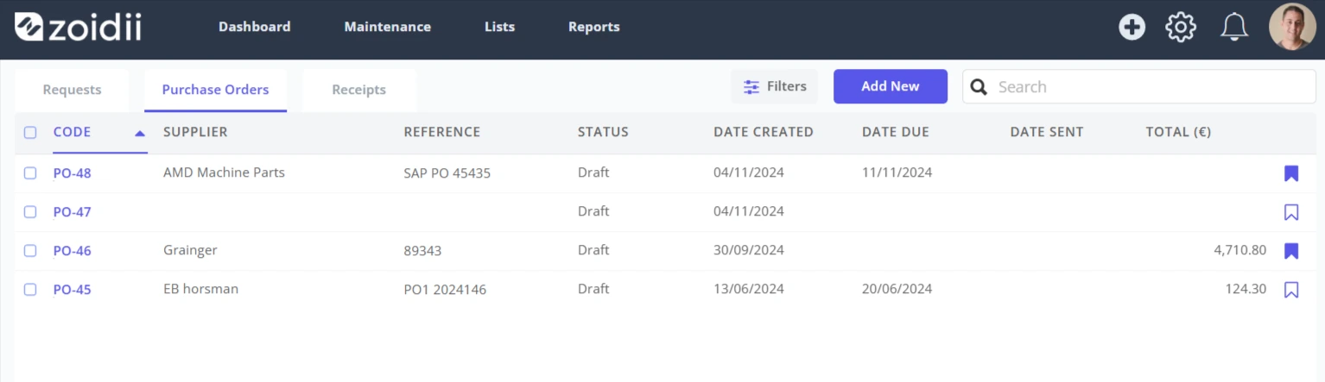Toggle bookmark for PO-46

coord(1291,251)
